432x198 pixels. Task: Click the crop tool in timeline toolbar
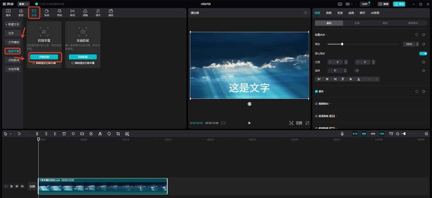(118, 133)
